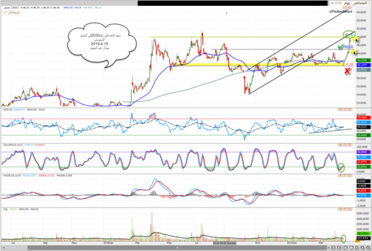
Task: Click the yellow horizontal support band
Action: 233,65
